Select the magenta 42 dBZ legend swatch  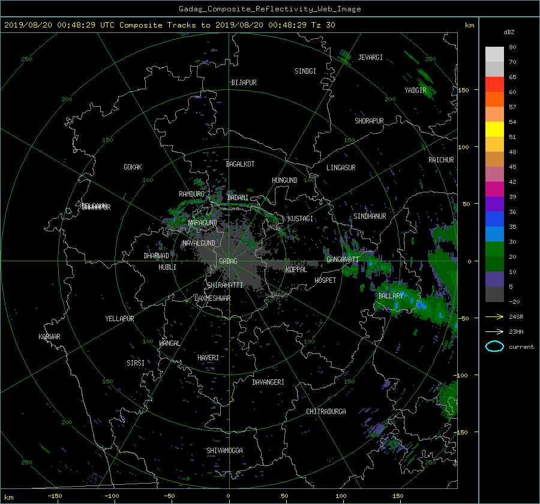coord(494,189)
